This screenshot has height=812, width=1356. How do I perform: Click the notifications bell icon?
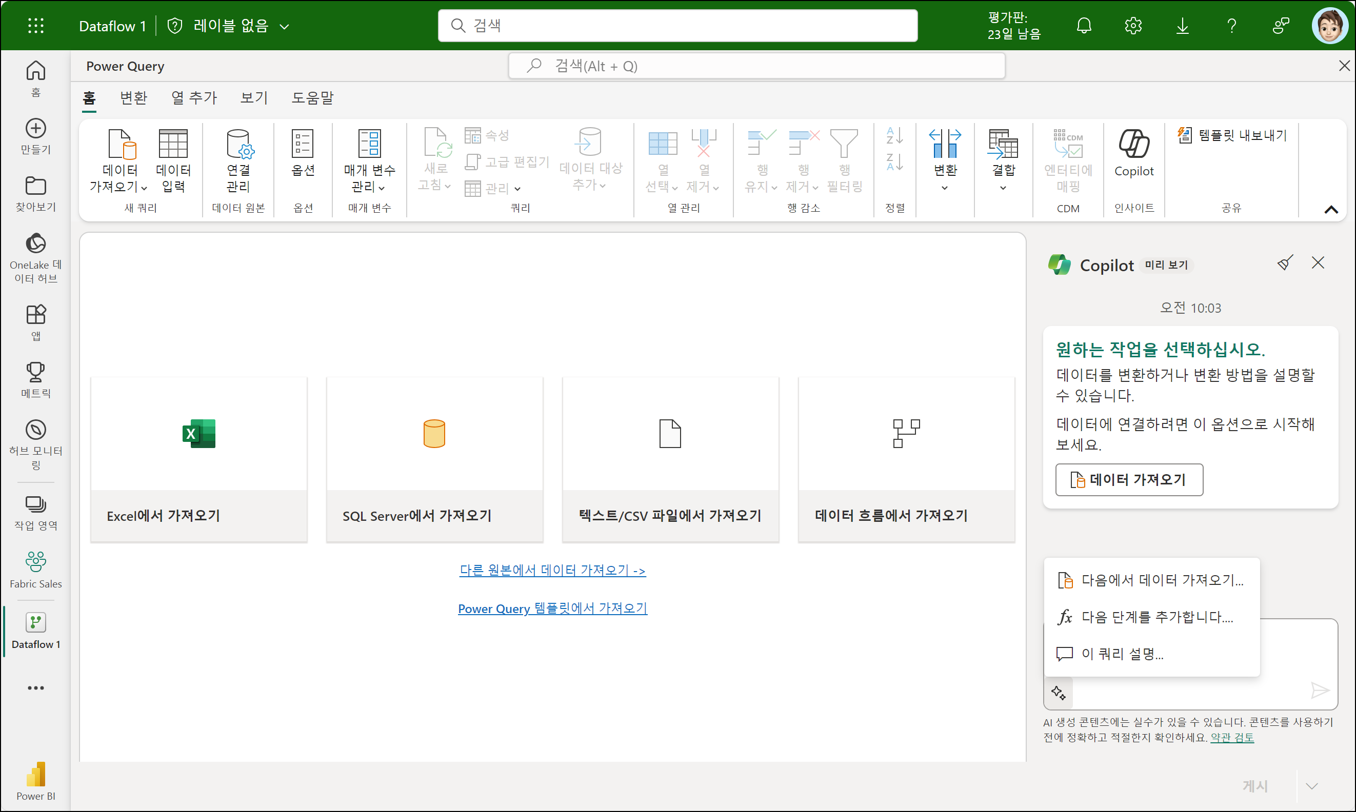click(x=1083, y=26)
